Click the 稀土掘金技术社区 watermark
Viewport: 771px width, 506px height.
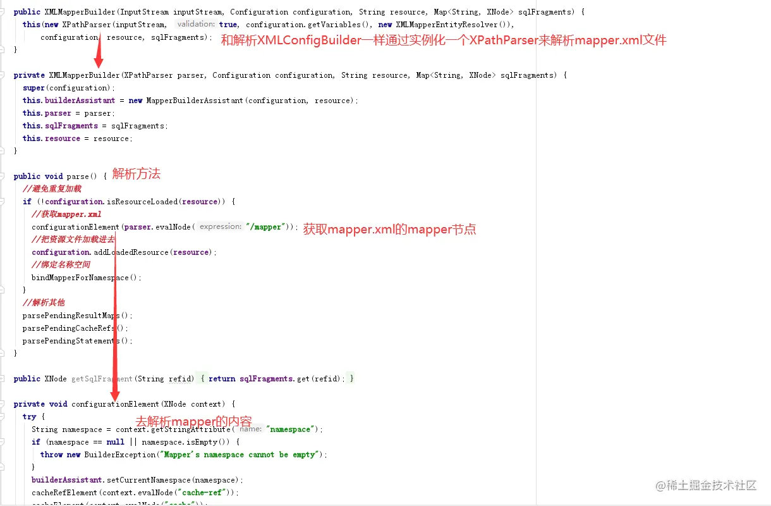(706, 485)
